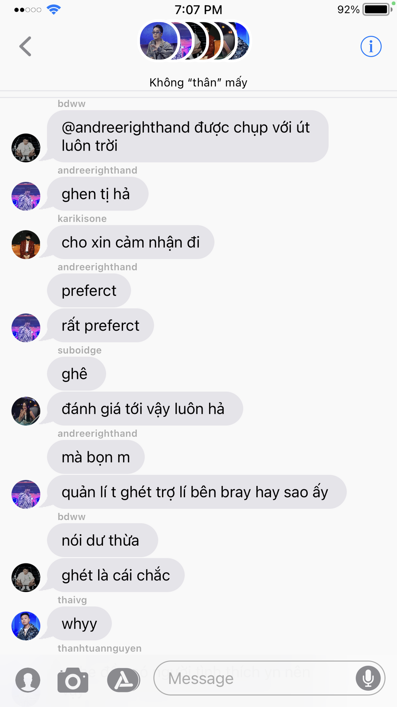Open the group avatar cluster at top

[x=194, y=41]
